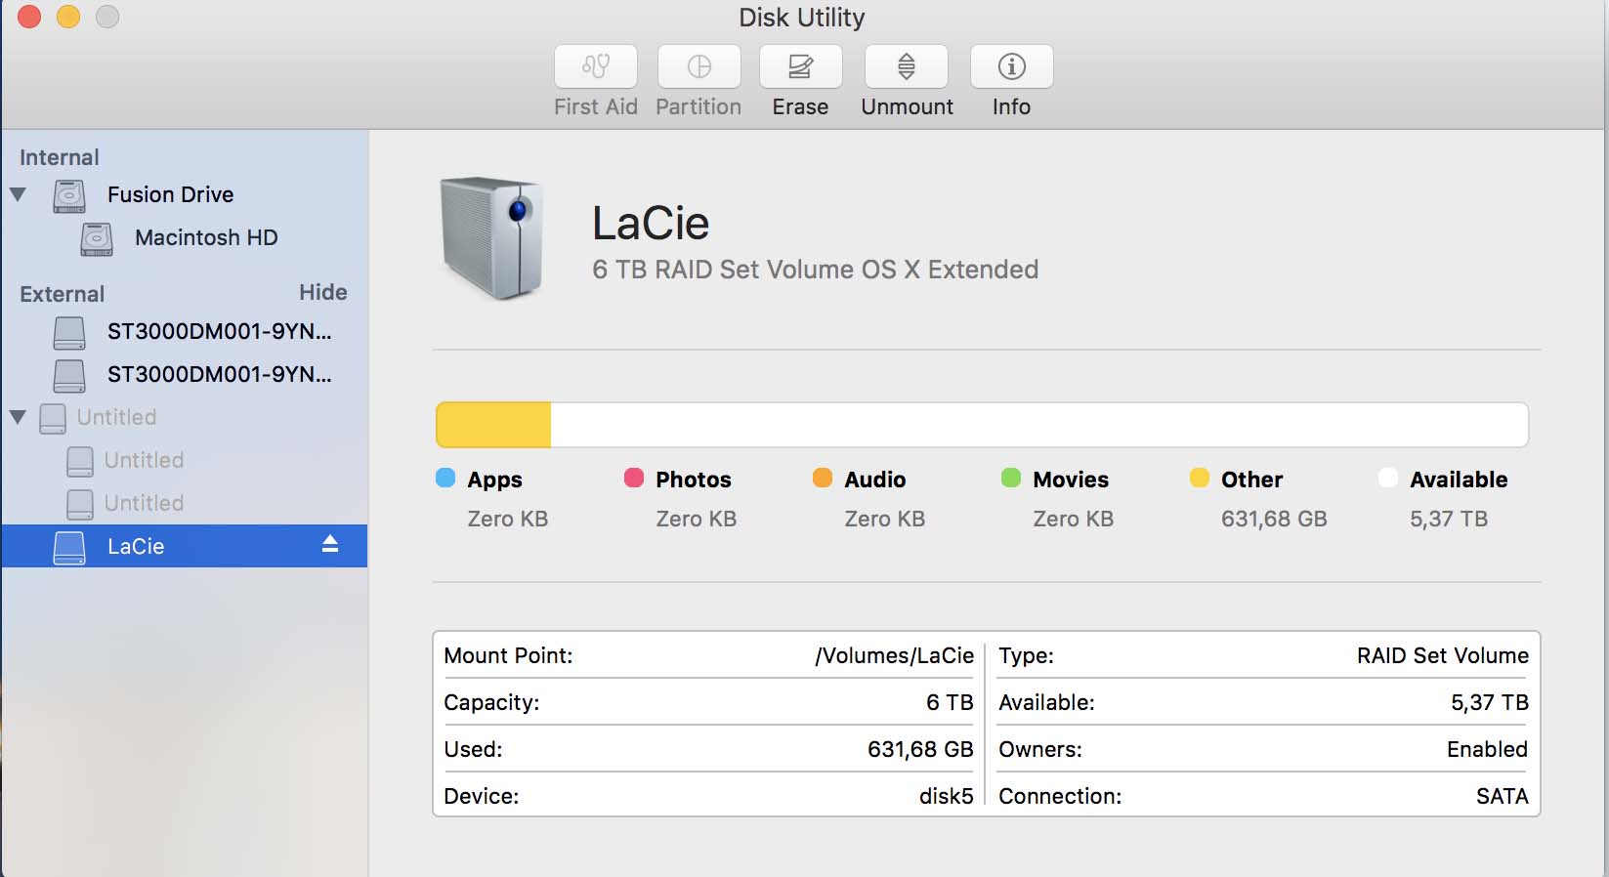The width and height of the screenshot is (1609, 877).
Task: Click the yellow Other legend dot
Action: [1200, 478]
